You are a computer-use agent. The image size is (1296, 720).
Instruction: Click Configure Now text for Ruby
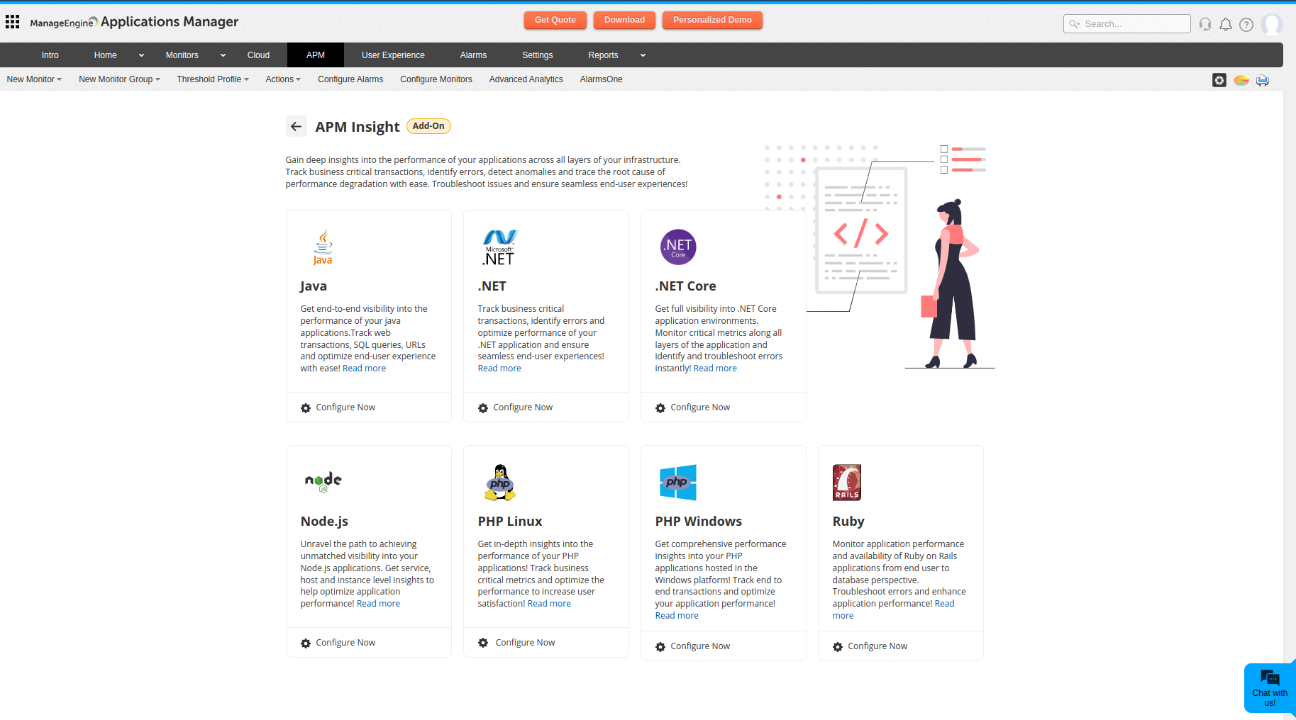tap(877, 646)
